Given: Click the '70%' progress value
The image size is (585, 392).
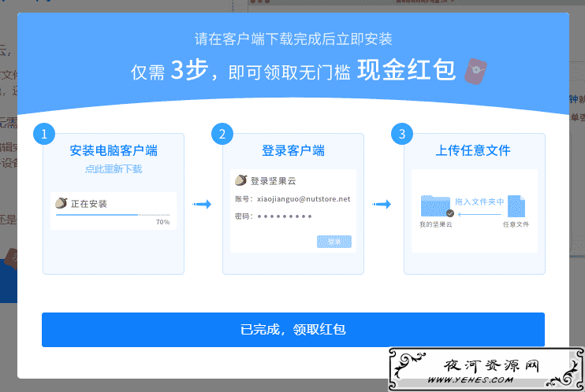Looking at the screenshot, I should [x=162, y=222].
